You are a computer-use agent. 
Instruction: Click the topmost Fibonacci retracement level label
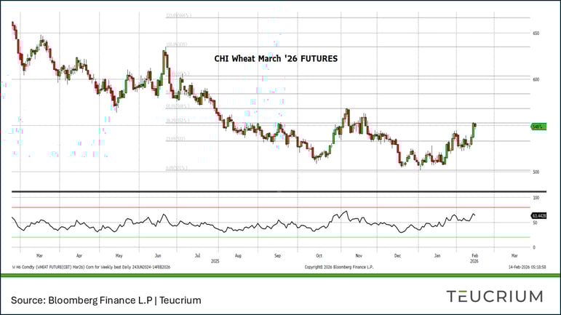tap(177, 15)
